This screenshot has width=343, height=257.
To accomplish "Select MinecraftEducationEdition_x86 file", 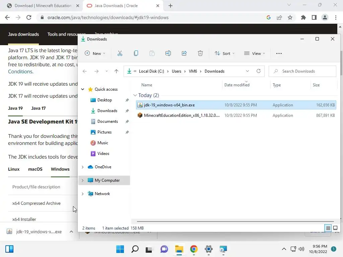I will [x=236, y=115].
